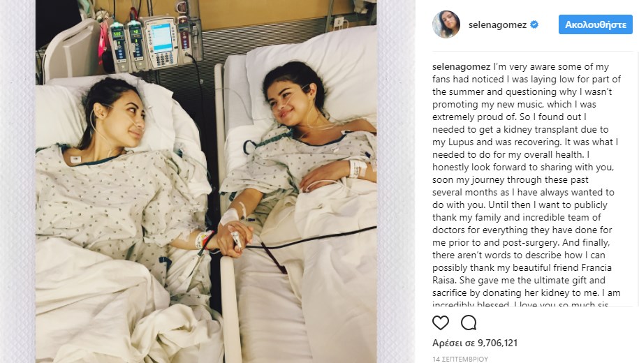Open the selenagomez username in the post header
This screenshot has width=639, height=363.
pos(498,25)
